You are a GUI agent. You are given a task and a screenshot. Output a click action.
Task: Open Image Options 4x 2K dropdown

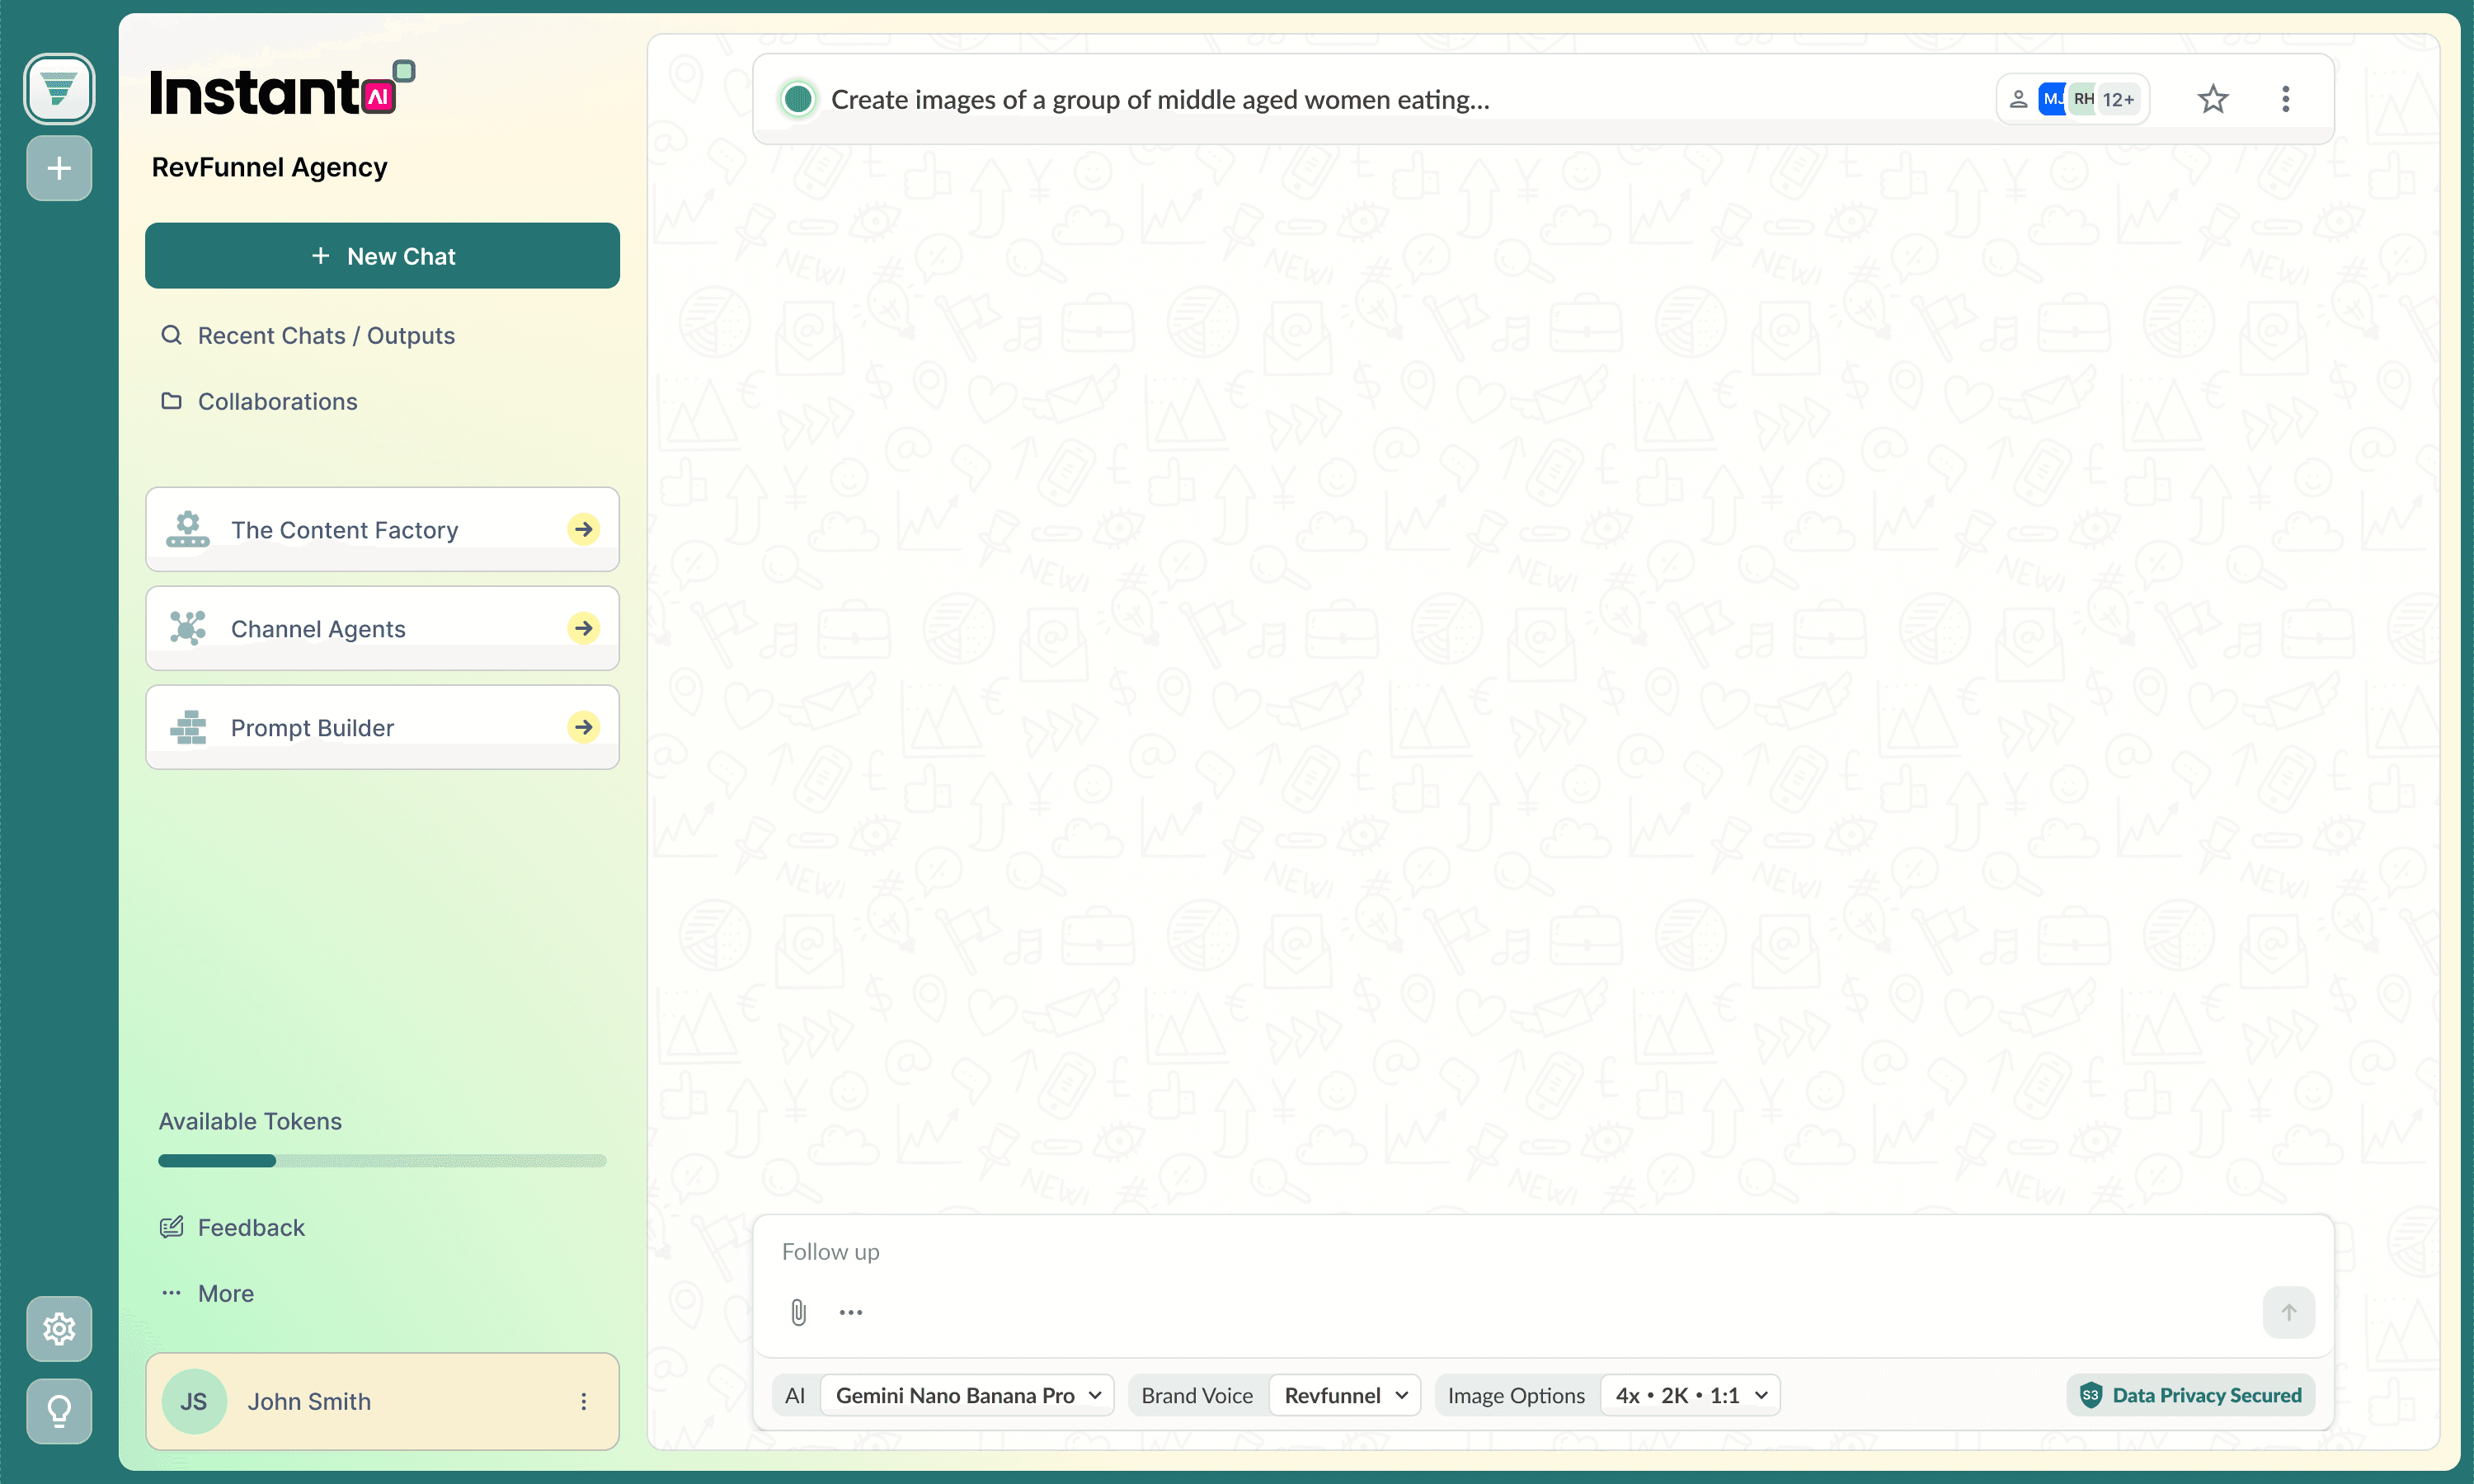(1690, 1395)
